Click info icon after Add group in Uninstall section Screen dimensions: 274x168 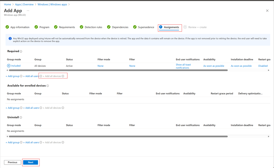point(21,142)
